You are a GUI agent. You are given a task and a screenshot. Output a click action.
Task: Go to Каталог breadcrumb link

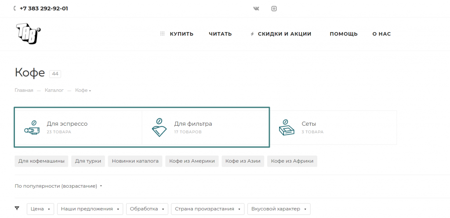(x=54, y=91)
